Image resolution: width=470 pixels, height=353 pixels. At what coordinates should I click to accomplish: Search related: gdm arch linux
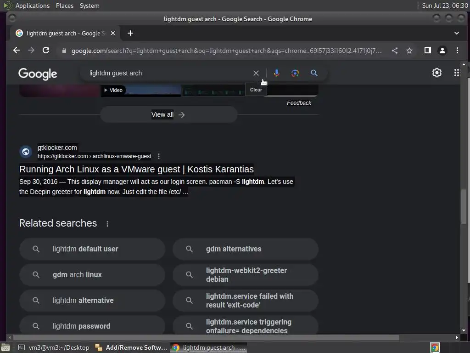point(92,275)
